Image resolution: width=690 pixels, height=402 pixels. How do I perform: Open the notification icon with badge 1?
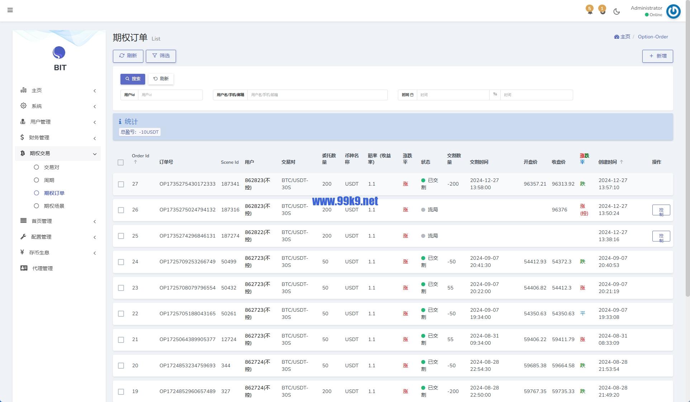pos(603,10)
